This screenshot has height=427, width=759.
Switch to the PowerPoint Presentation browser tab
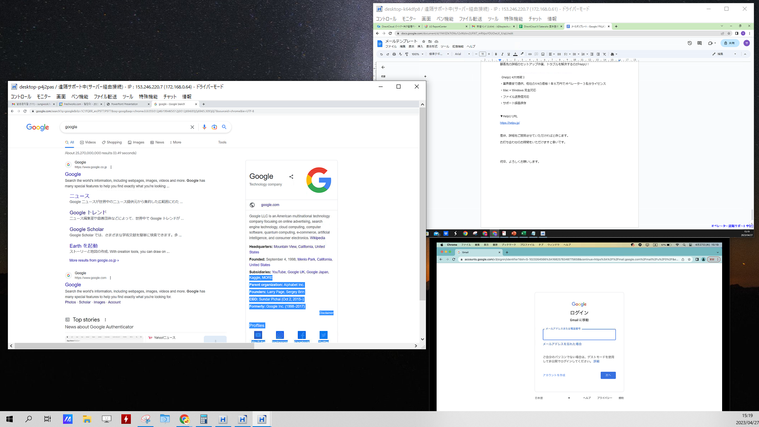pos(127,104)
